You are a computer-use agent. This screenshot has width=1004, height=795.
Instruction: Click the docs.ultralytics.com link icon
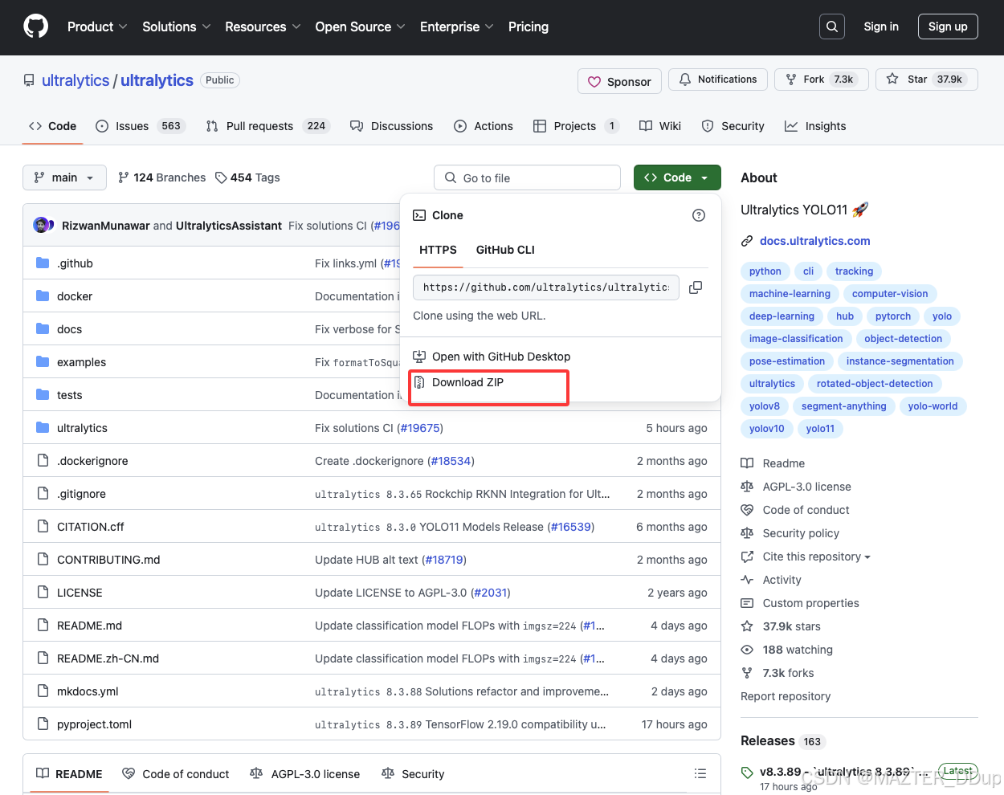tap(747, 241)
